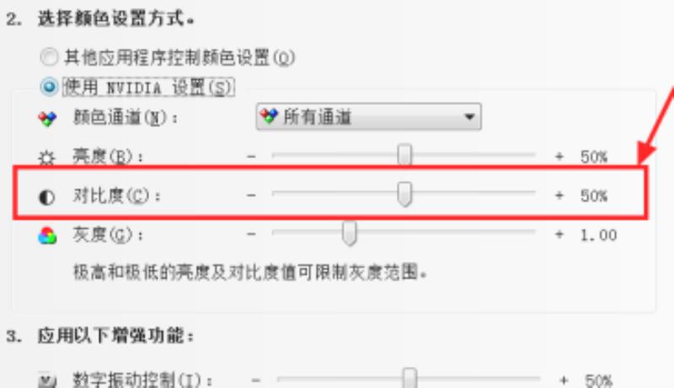The height and width of the screenshot is (388, 674).
Task: Increase gamma with the plus button
Action: [x=559, y=234]
